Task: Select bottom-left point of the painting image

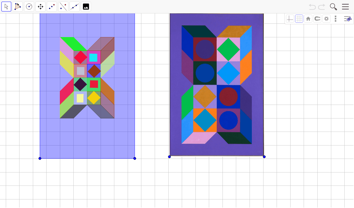Action: pyautogui.click(x=169, y=157)
